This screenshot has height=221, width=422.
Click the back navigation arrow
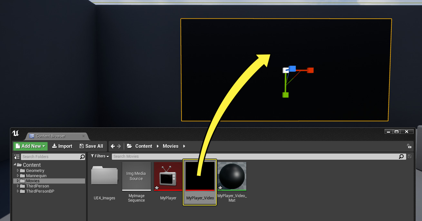pos(113,146)
